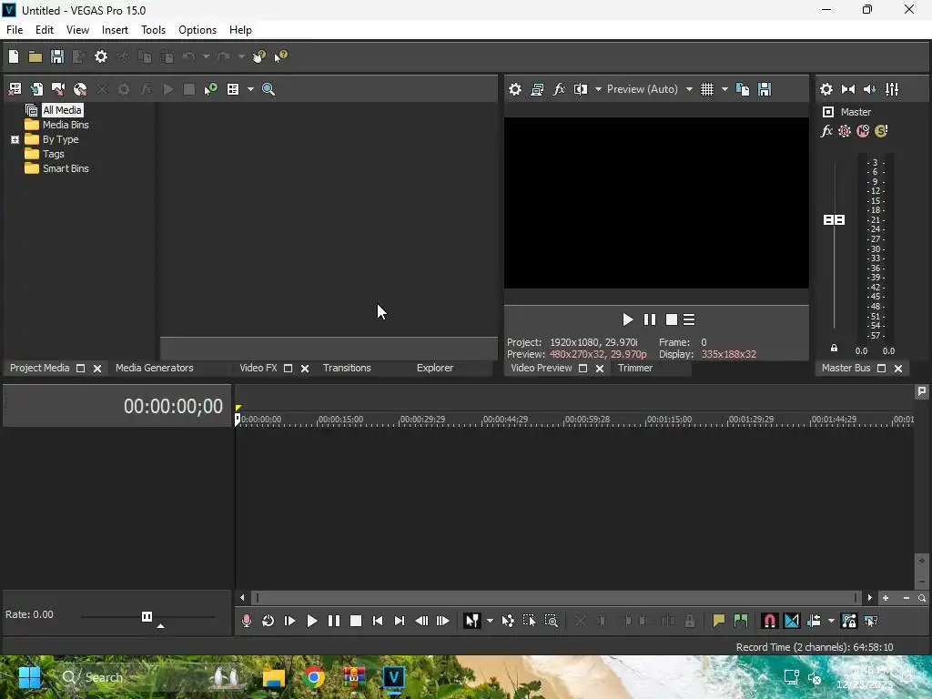Open Edit Tool dropdown arrow in timeline toolbar
This screenshot has width=932, height=699.
(490, 621)
